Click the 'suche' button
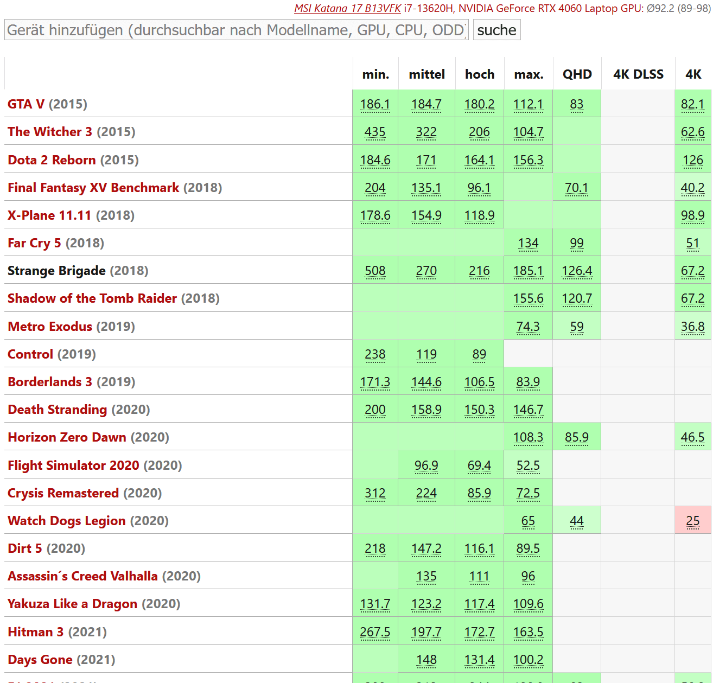Image resolution: width=713 pixels, height=683 pixels. click(x=497, y=30)
